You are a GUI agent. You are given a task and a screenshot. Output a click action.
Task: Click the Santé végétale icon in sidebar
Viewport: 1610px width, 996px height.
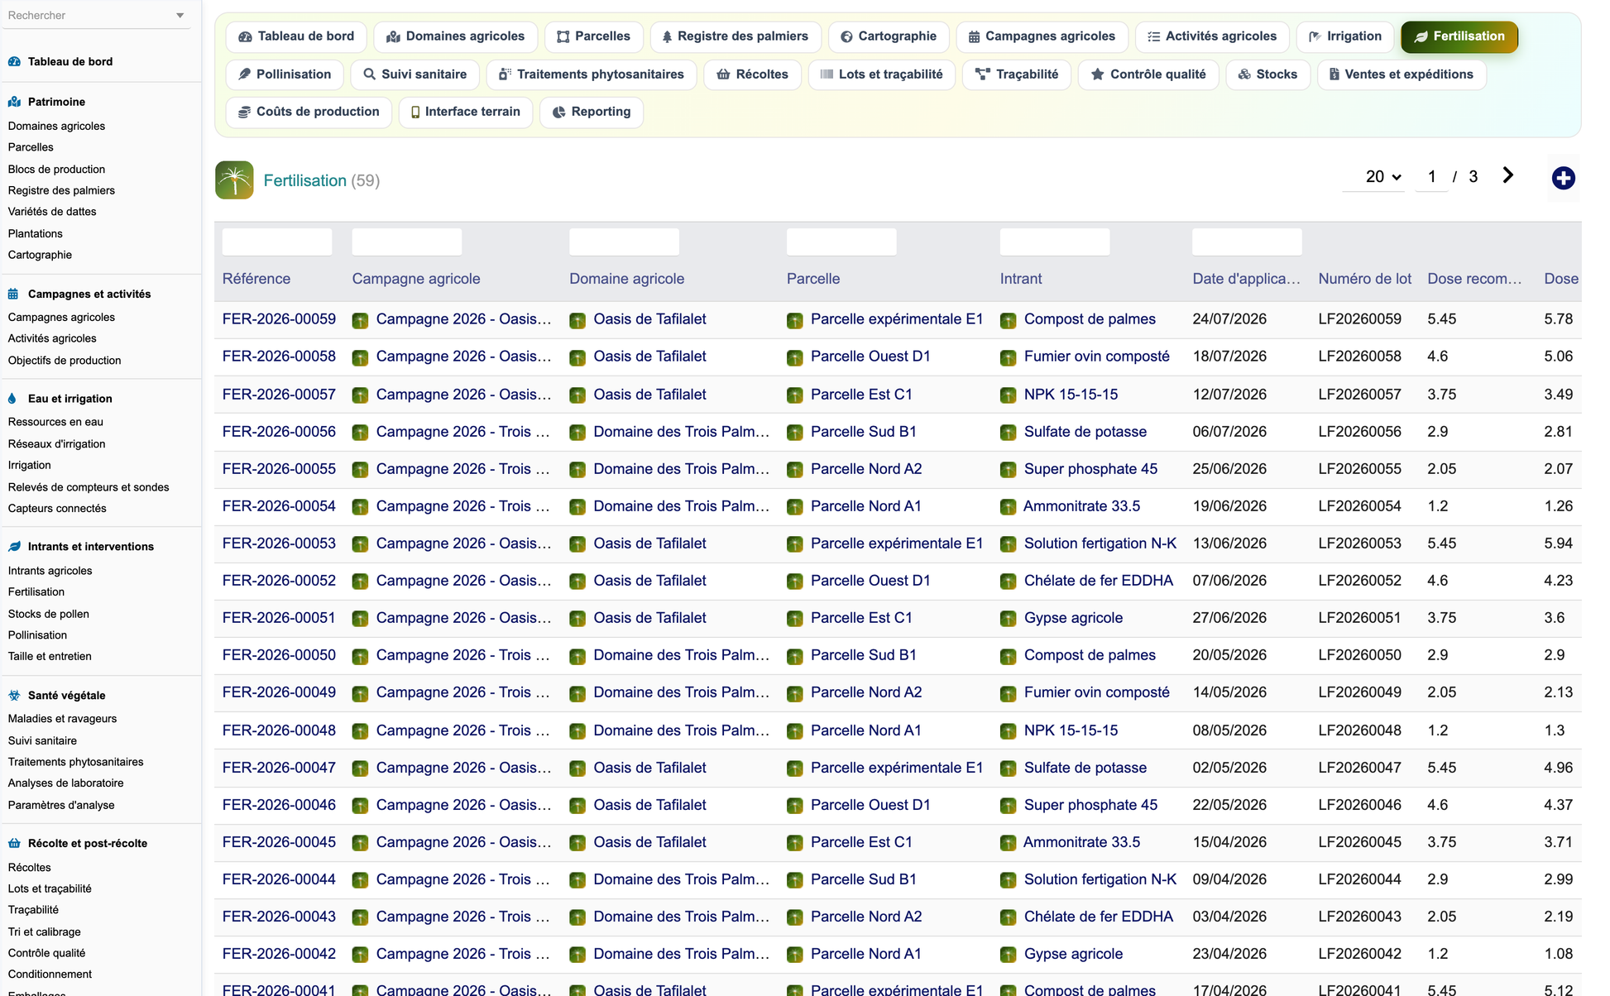tap(14, 696)
